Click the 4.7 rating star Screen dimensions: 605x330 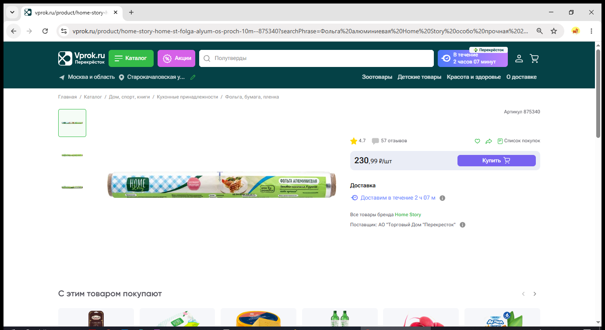pos(354,141)
